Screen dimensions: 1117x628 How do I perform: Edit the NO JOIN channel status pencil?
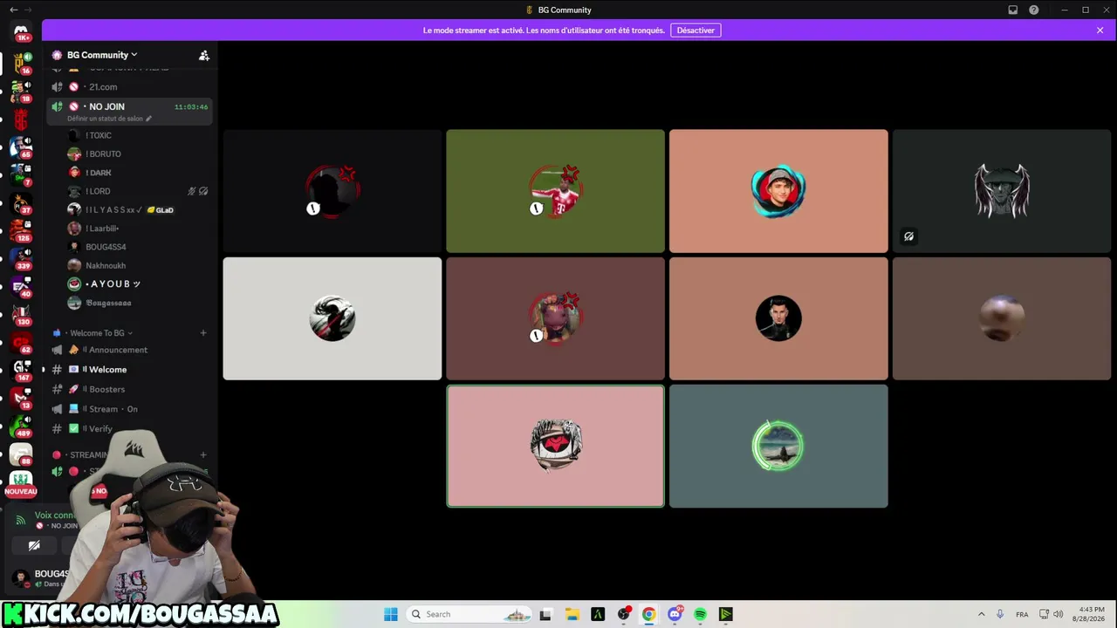tap(148, 119)
